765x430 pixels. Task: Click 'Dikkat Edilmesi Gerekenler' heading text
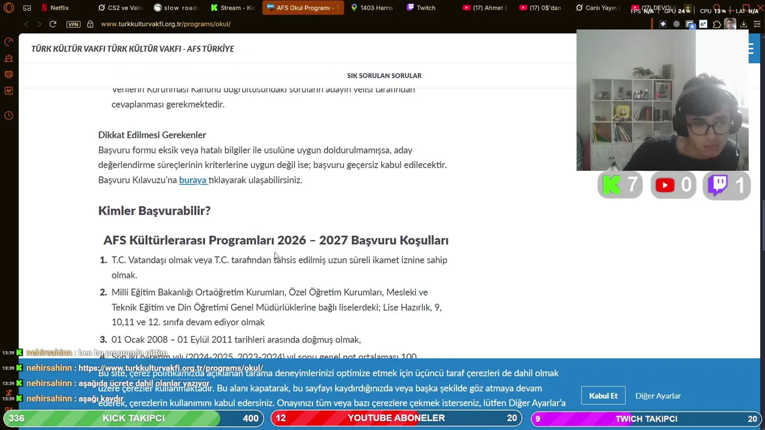click(152, 135)
